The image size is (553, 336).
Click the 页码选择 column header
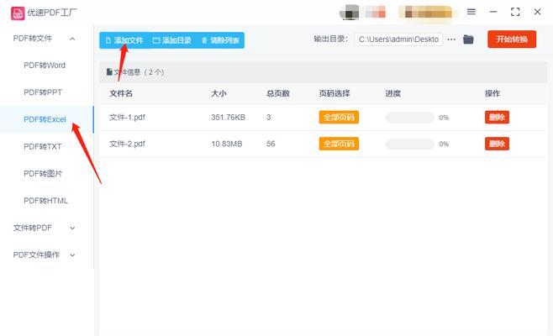334,93
